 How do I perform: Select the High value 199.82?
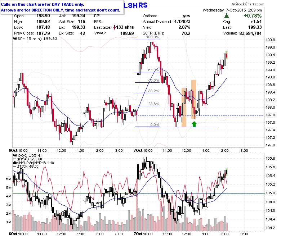43,22
